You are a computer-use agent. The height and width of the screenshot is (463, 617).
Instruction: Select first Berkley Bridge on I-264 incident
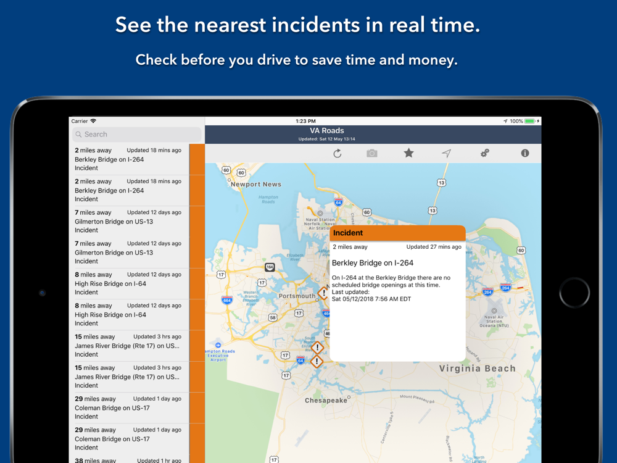pos(136,159)
